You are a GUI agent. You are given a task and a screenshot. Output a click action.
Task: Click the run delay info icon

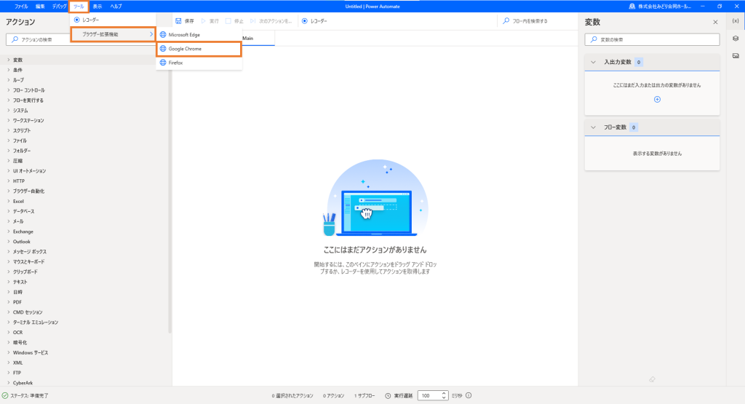tap(469, 395)
